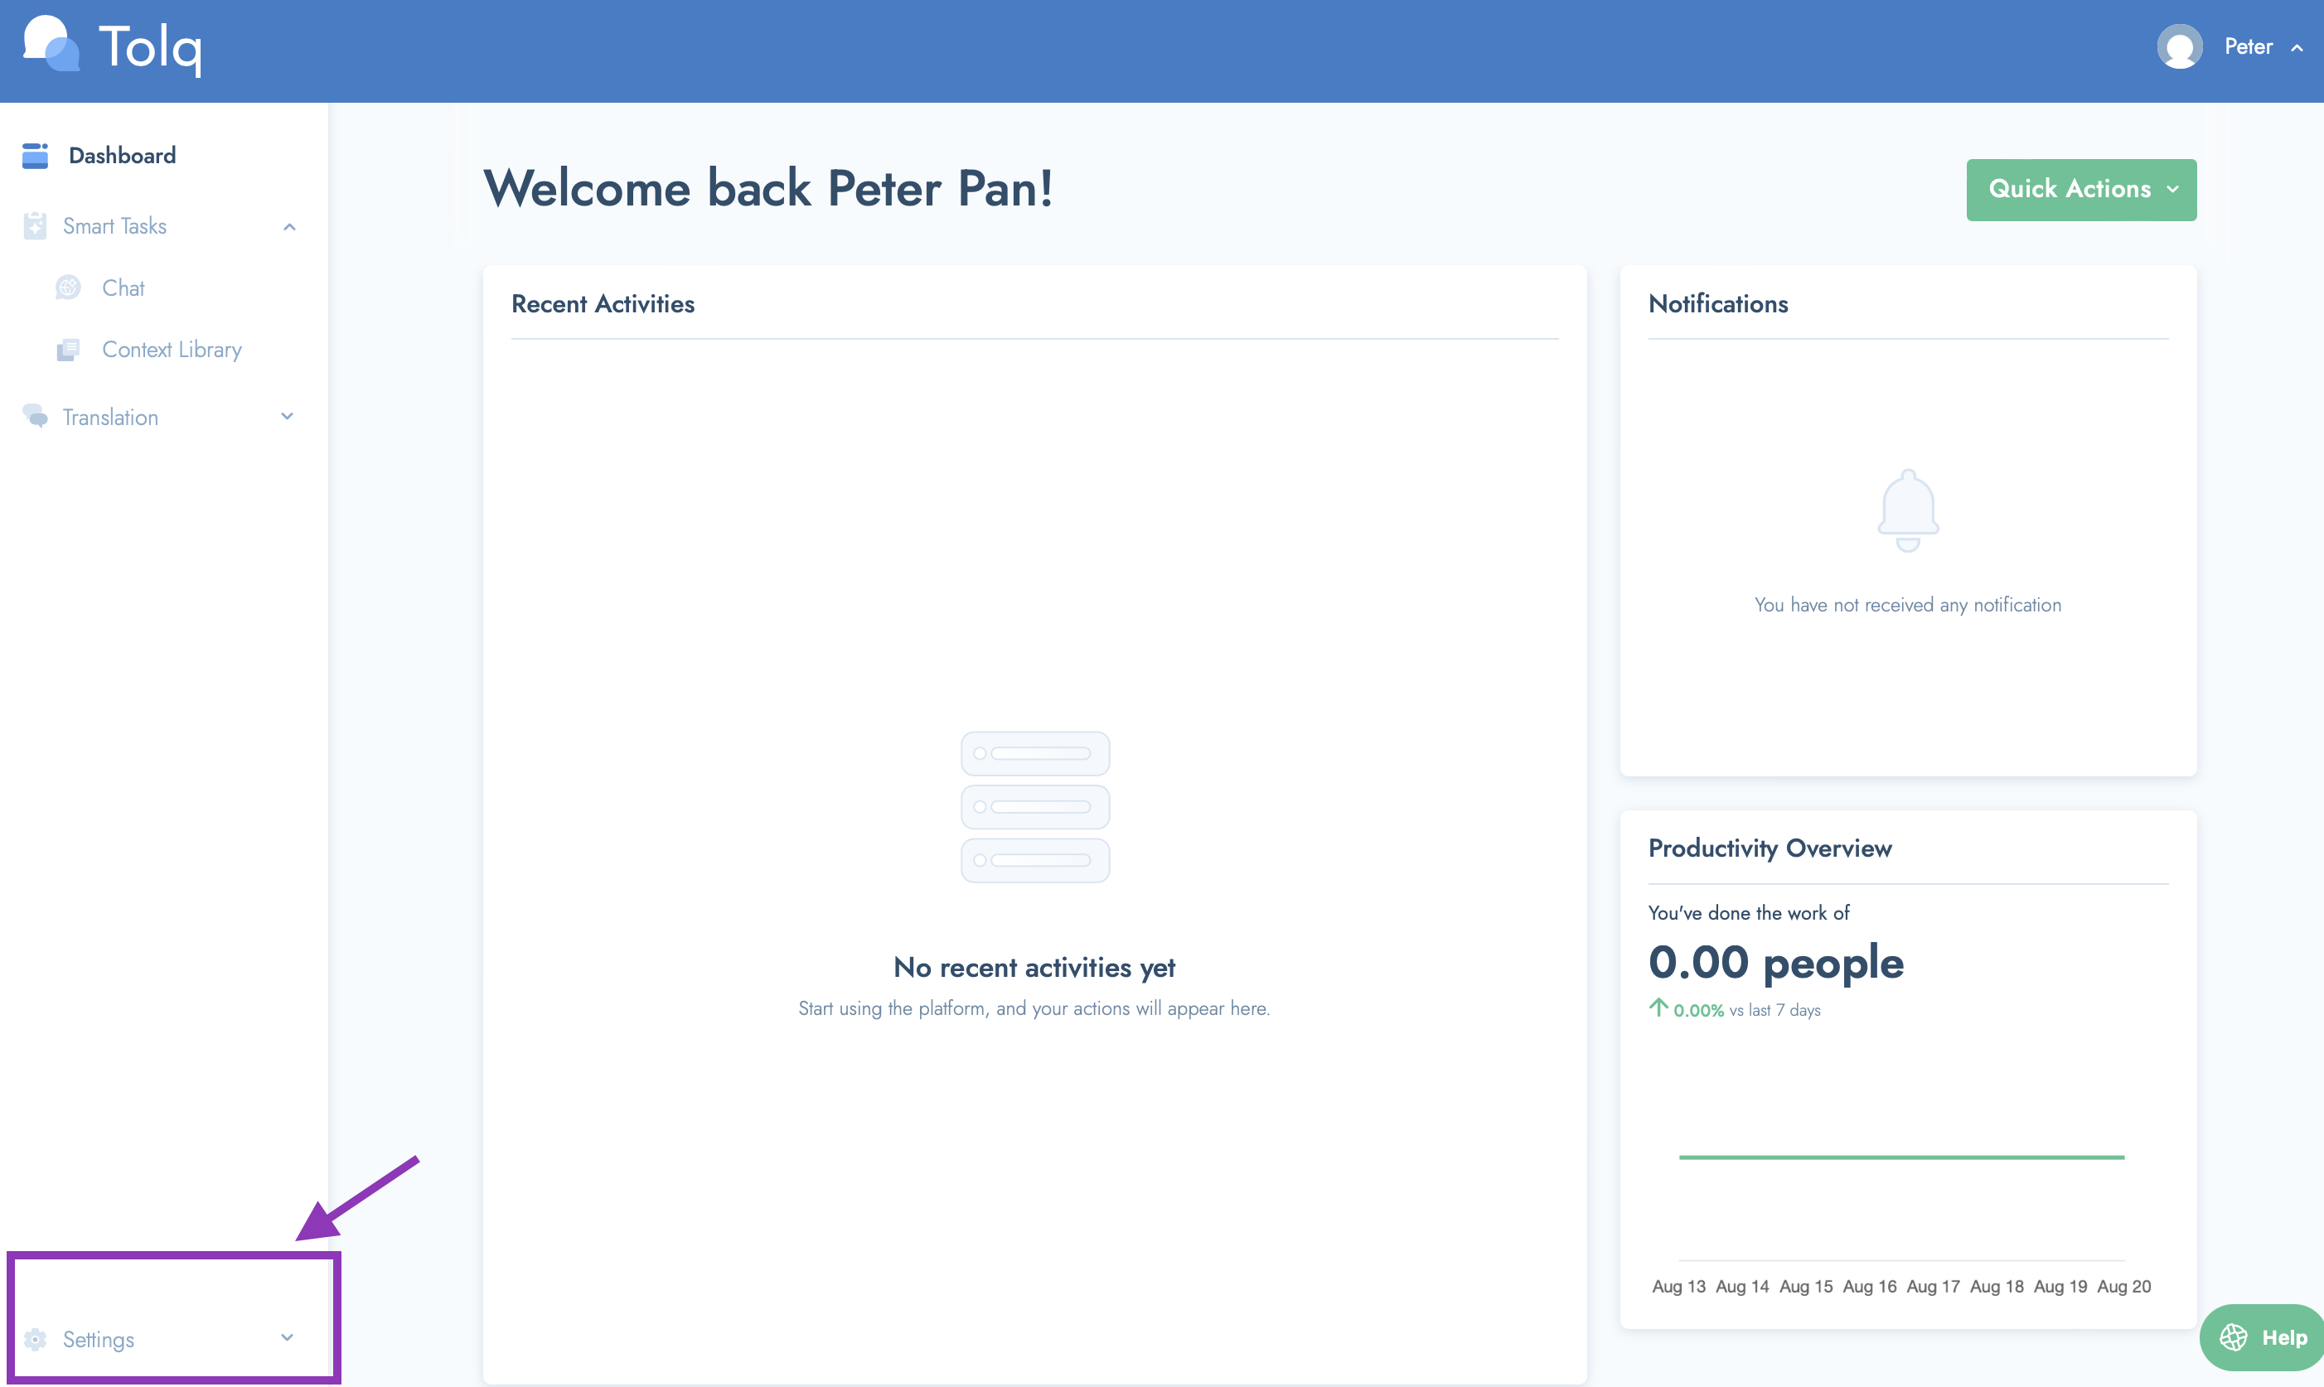Click the Context Library icon
2324x1387 pixels.
click(68, 350)
